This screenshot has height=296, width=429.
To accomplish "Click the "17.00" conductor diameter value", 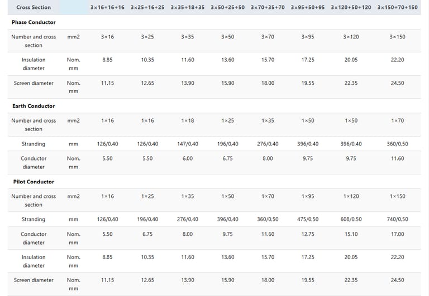I will (397, 234).
